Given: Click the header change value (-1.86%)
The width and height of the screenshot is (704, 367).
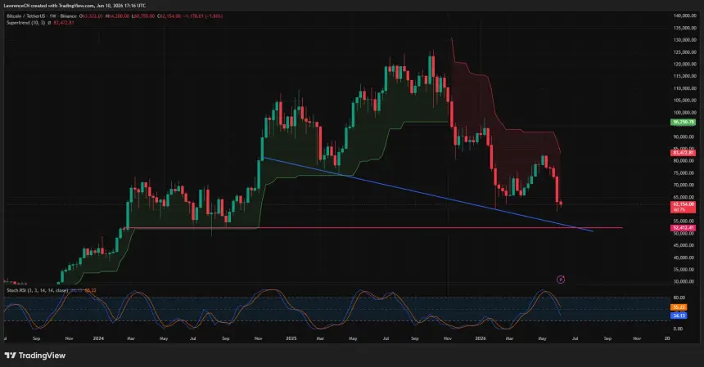Looking at the screenshot, I should tap(214, 16).
